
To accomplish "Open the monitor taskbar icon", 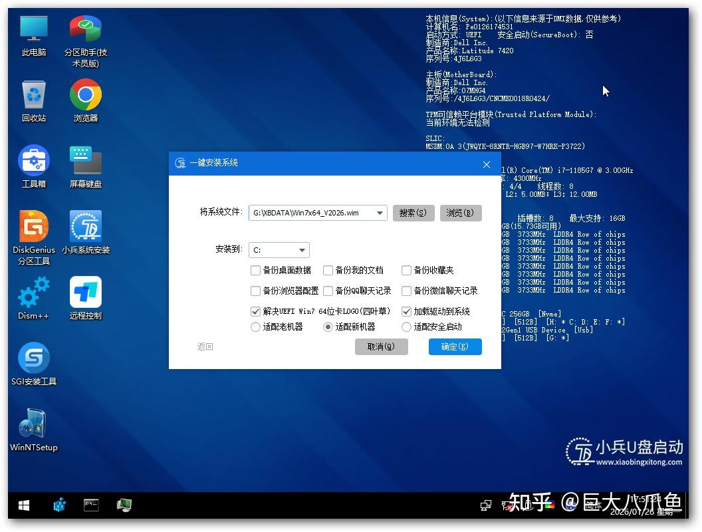I will click(124, 505).
